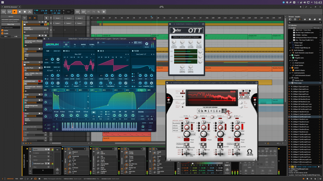Image resolution: width=323 pixels, height=181 pixels.
Task: Switch to Serum's GLOBAL tab
Action: click(x=92, y=44)
